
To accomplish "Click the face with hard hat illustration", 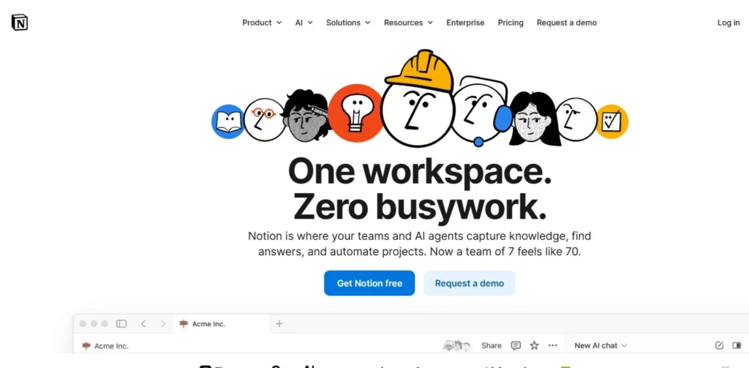I will pyautogui.click(x=418, y=99).
